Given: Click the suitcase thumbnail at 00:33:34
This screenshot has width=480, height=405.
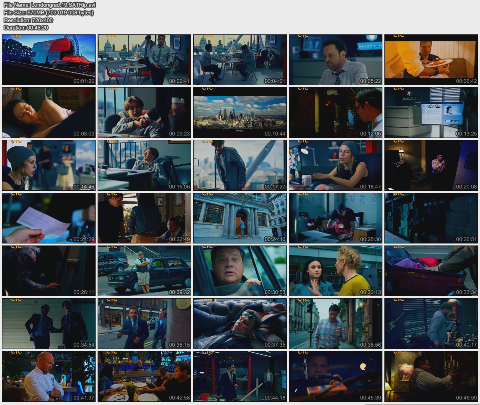Looking at the screenshot, I should (431, 271).
